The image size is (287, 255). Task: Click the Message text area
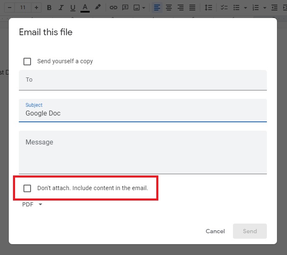click(x=143, y=152)
